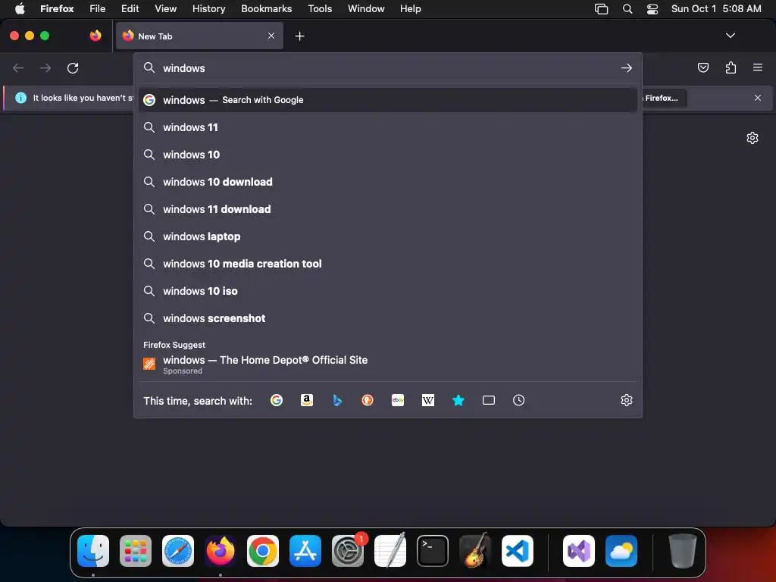
Task: Click the Firefox View pinned icon
Action: (x=95, y=36)
